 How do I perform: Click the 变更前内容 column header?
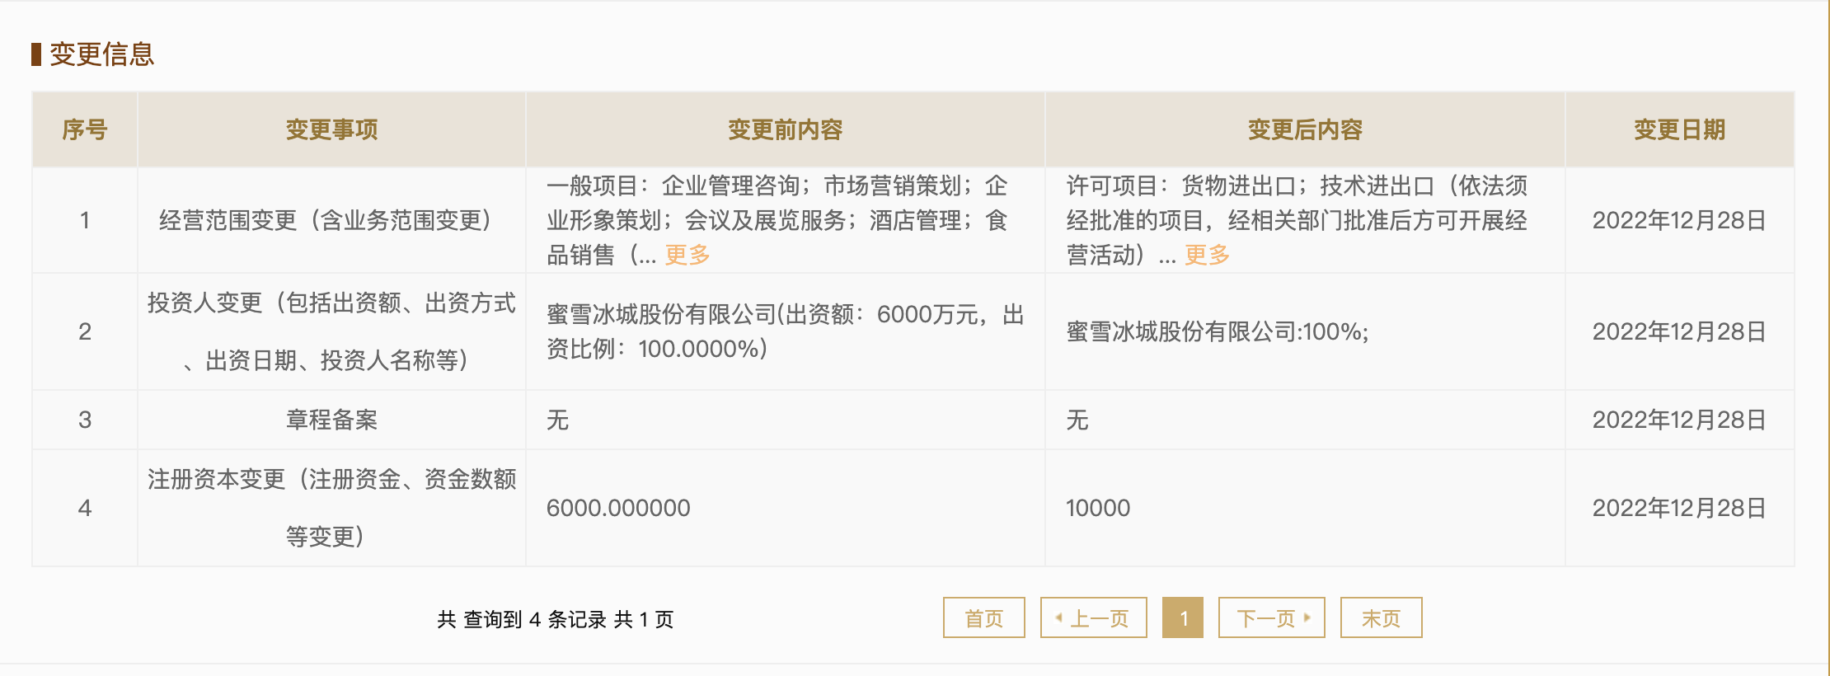[786, 129]
